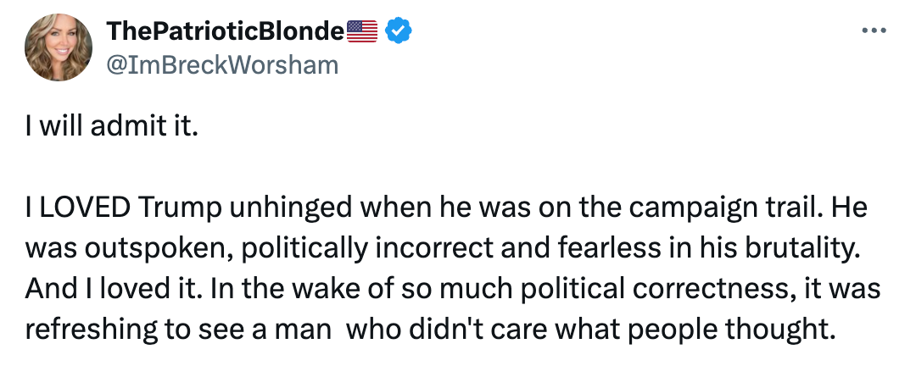Viewport: 916px width, 377px height.
Task: Click the blue verified checkmark badge
Action: [x=399, y=31]
